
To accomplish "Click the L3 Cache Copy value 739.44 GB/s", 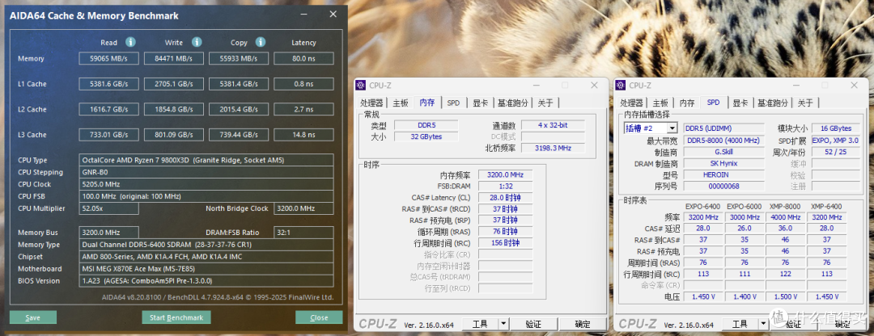I will (x=239, y=135).
